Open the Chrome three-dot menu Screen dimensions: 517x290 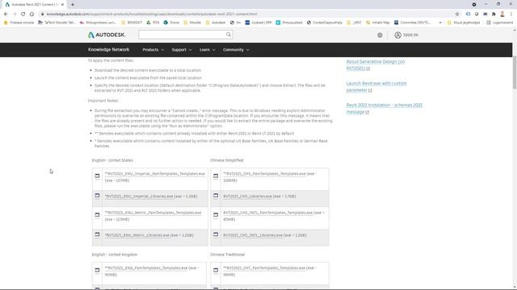(511, 14)
